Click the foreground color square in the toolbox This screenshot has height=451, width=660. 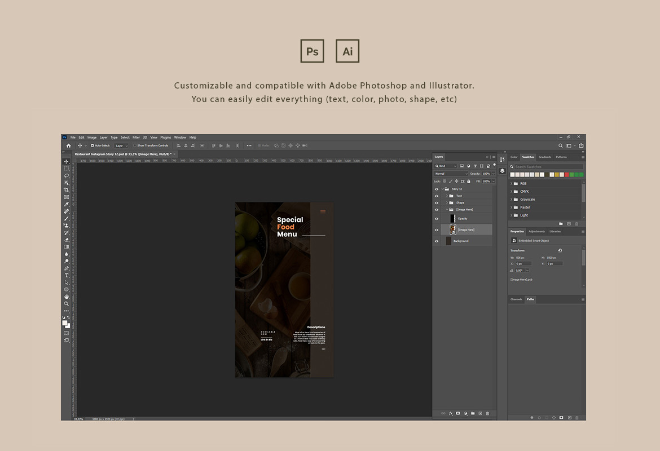(x=65, y=323)
